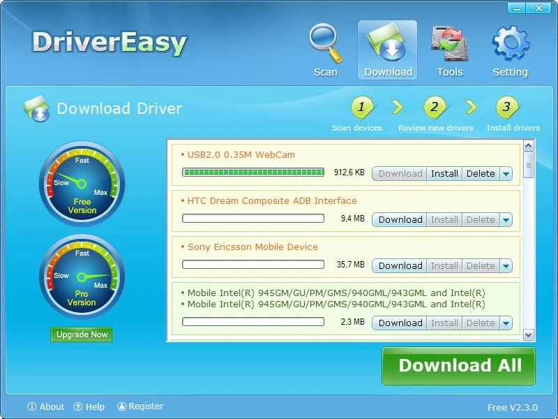Install the USB2.0 0.35M WebCam driver
The height and width of the screenshot is (419, 558).
(444, 174)
